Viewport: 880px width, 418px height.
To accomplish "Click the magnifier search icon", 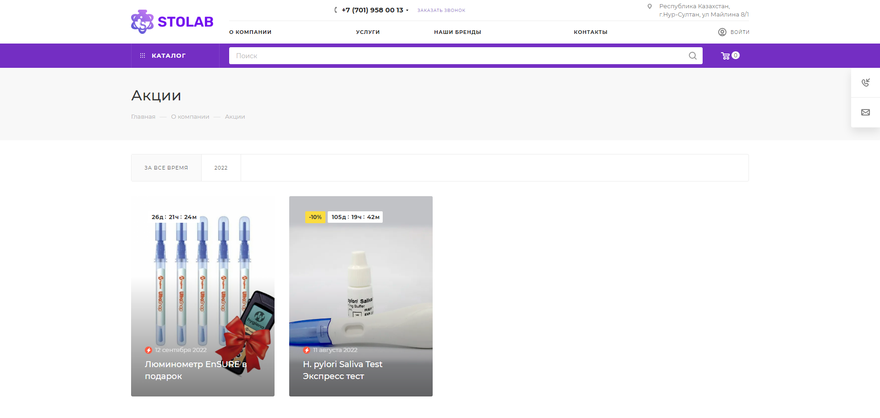I will pos(693,55).
